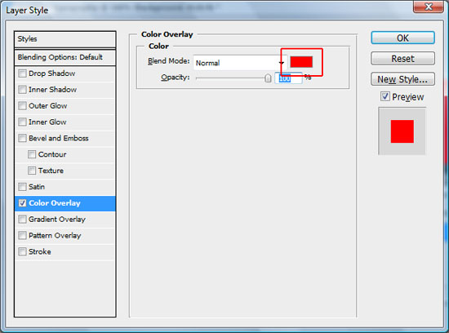449x333 pixels.
Task: Tick the Inner Glow checkbox
Action: (x=22, y=122)
